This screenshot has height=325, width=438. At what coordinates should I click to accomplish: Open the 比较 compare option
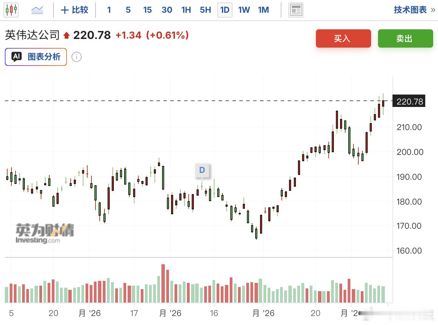(74, 10)
